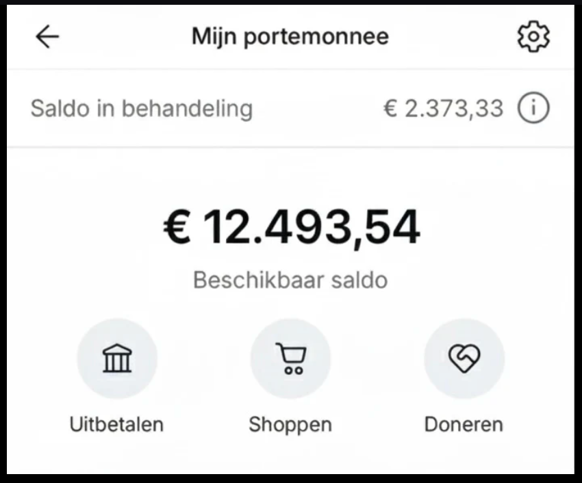The height and width of the screenshot is (483, 582).
Task: Click the large euro sign before 12.493,54
Action: (177, 228)
